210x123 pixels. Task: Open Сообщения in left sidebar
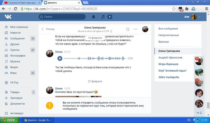(17, 38)
